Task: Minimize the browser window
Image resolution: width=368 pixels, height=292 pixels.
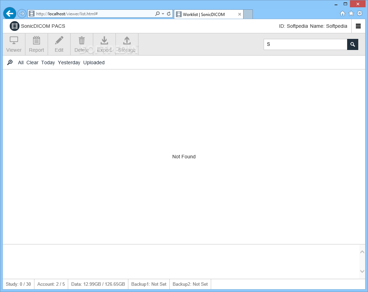Action: 336,4
